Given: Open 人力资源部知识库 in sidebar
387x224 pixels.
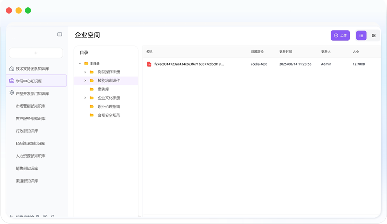Looking at the screenshot, I should (x=31, y=156).
